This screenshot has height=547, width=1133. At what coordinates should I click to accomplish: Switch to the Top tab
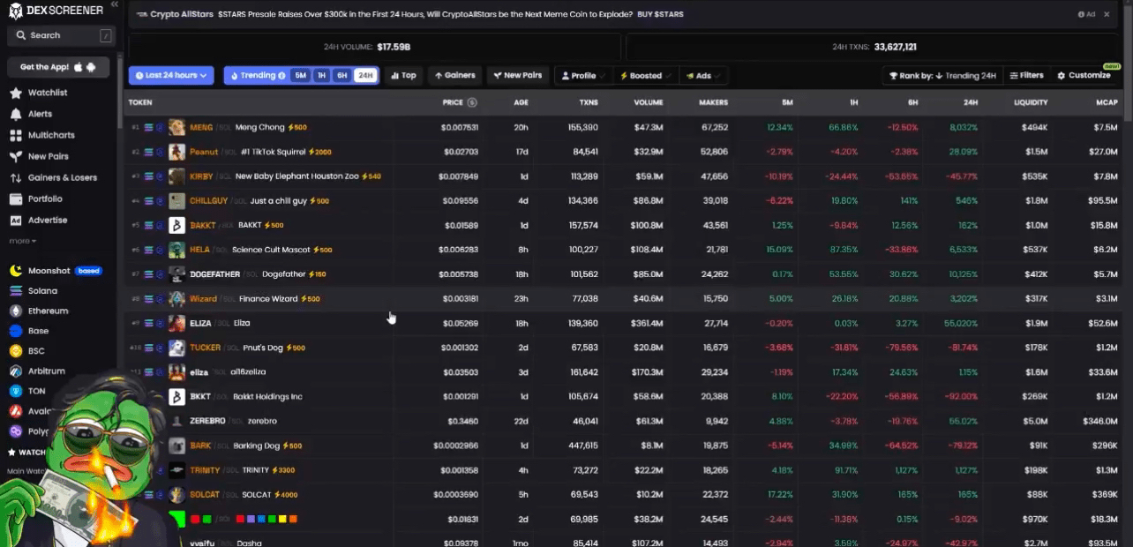(404, 76)
